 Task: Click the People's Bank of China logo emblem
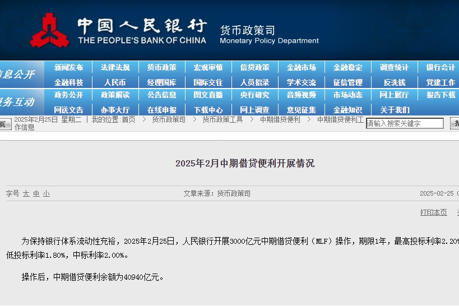[49, 30]
